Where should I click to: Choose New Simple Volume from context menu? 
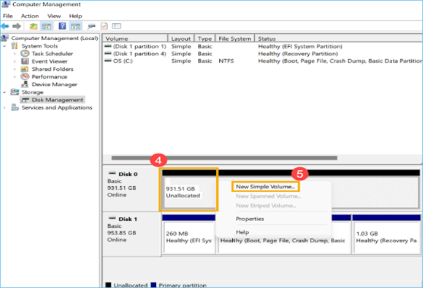pyautogui.click(x=265, y=186)
